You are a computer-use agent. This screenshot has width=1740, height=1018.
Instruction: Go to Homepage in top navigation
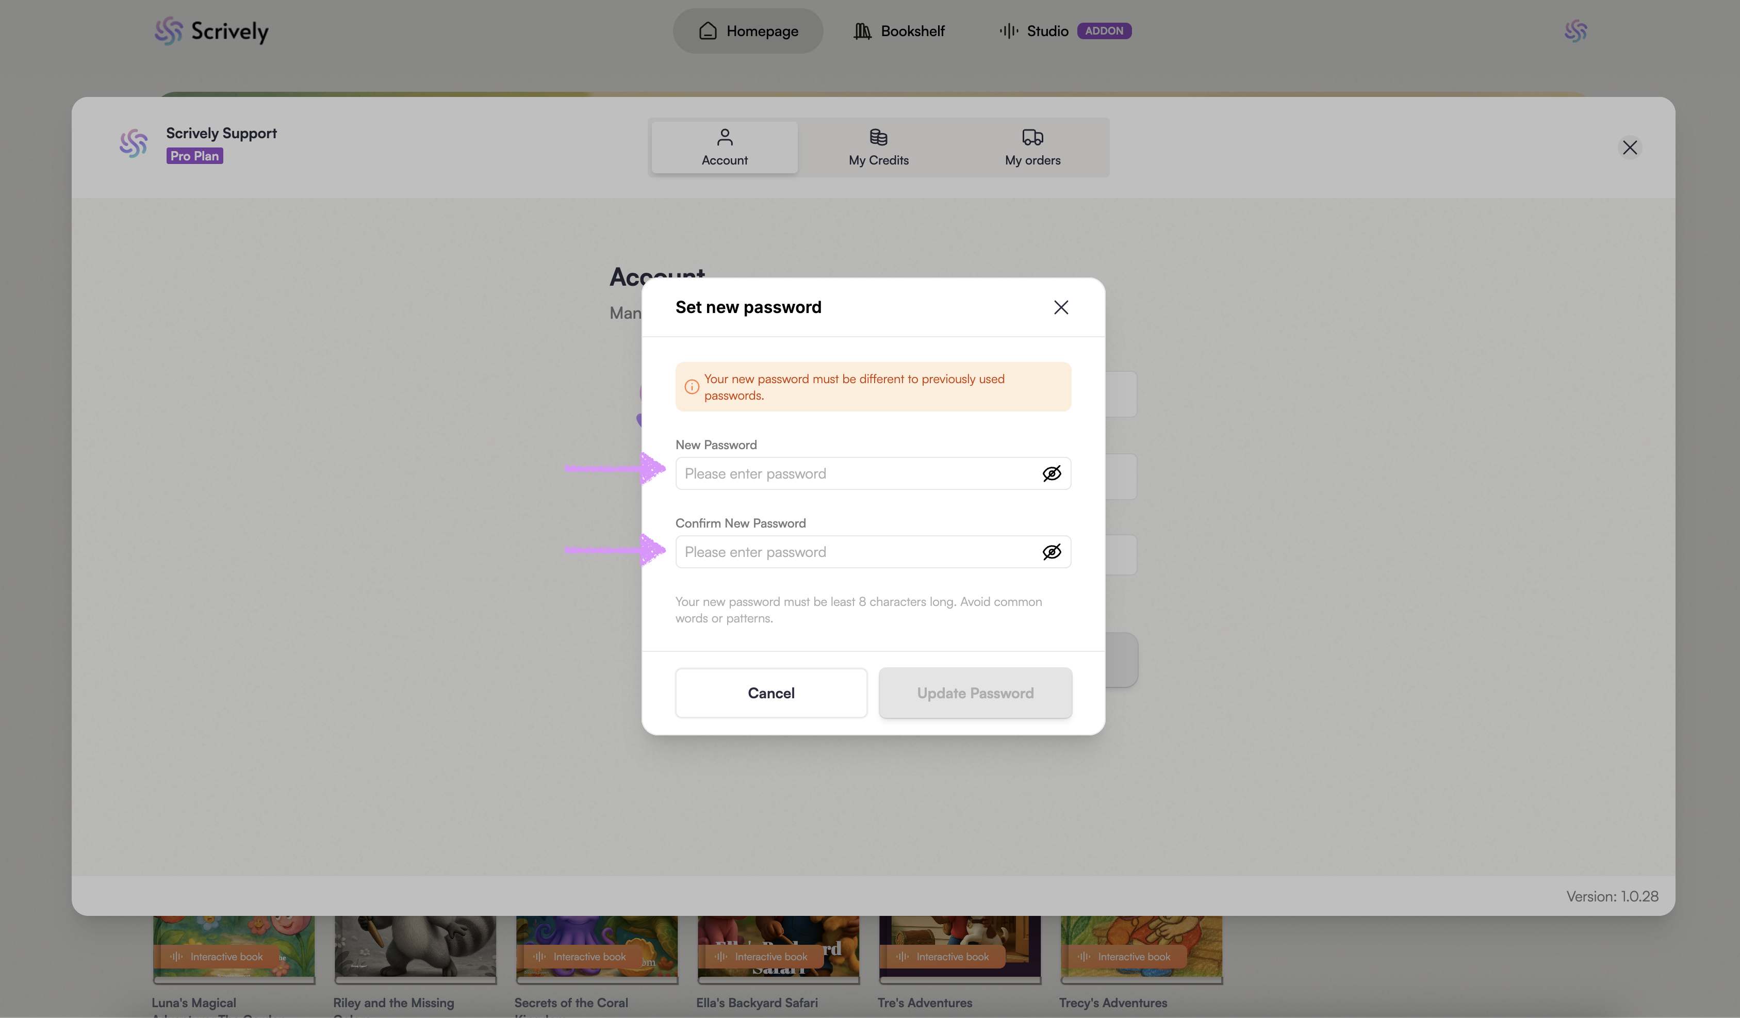pyautogui.click(x=748, y=31)
